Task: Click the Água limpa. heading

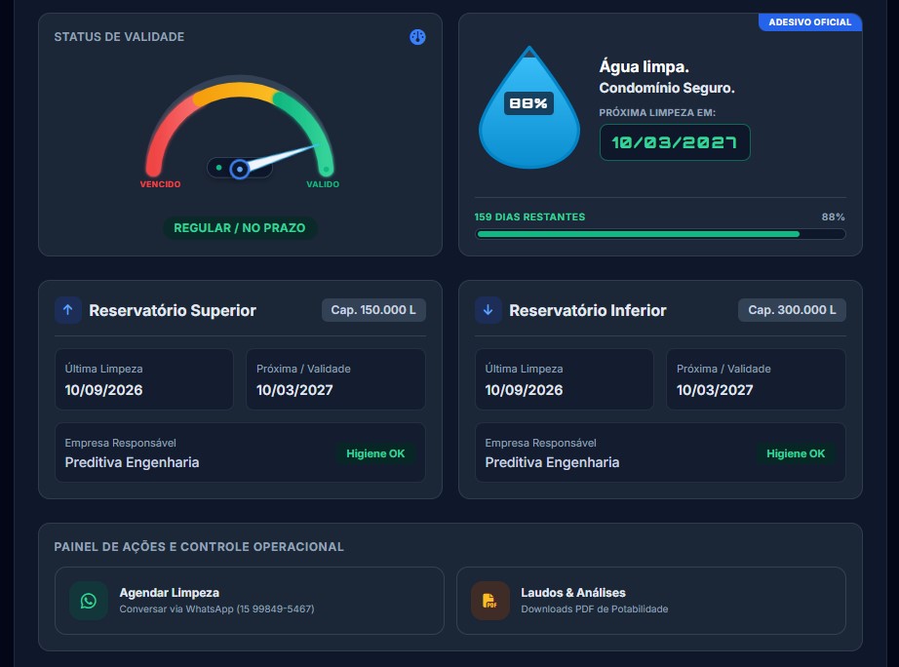Action: tap(644, 66)
